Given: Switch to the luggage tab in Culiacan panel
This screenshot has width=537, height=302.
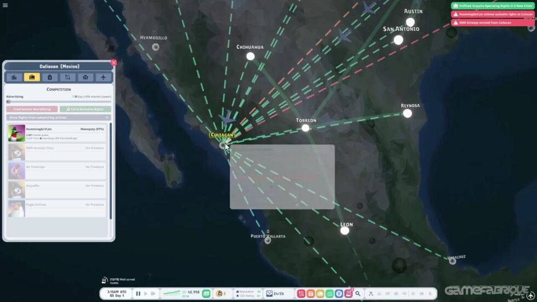Looking at the screenshot, I should pos(50,77).
